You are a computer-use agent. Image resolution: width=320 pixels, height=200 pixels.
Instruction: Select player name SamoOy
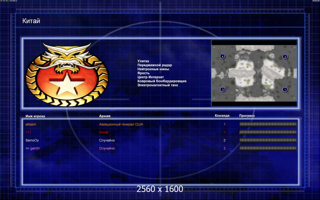click(x=32, y=140)
